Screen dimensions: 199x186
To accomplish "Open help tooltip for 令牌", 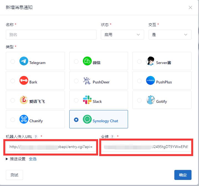I will click(x=112, y=137).
